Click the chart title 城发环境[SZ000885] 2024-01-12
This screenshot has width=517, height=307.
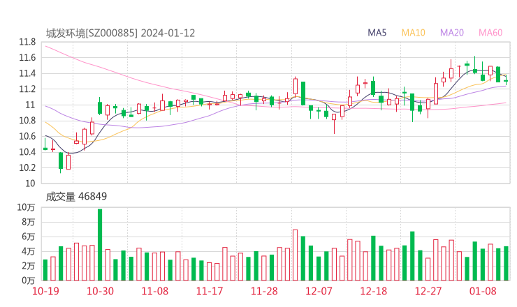[120, 33]
